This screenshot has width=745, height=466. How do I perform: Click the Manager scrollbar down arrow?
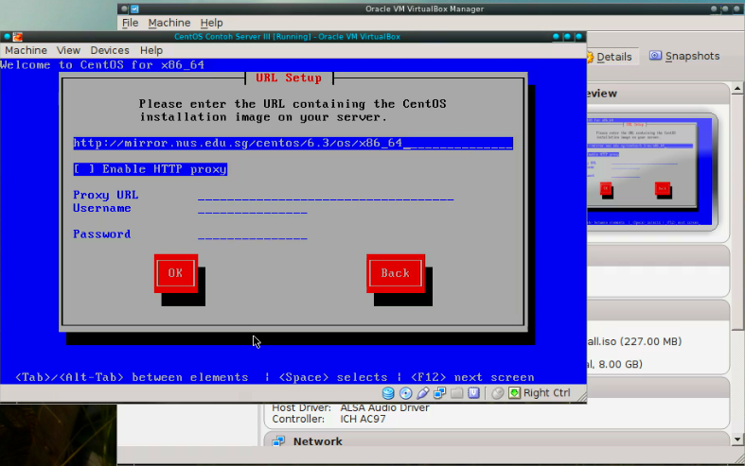(x=736, y=440)
